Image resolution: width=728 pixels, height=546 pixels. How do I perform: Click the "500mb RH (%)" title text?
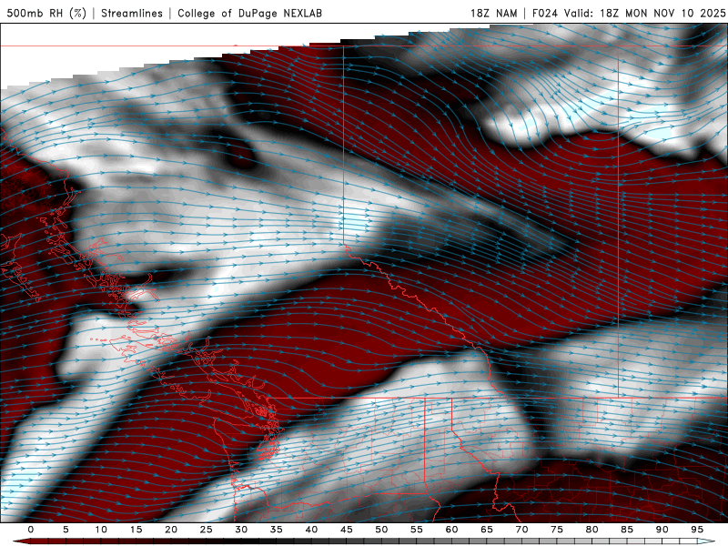tap(46, 13)
